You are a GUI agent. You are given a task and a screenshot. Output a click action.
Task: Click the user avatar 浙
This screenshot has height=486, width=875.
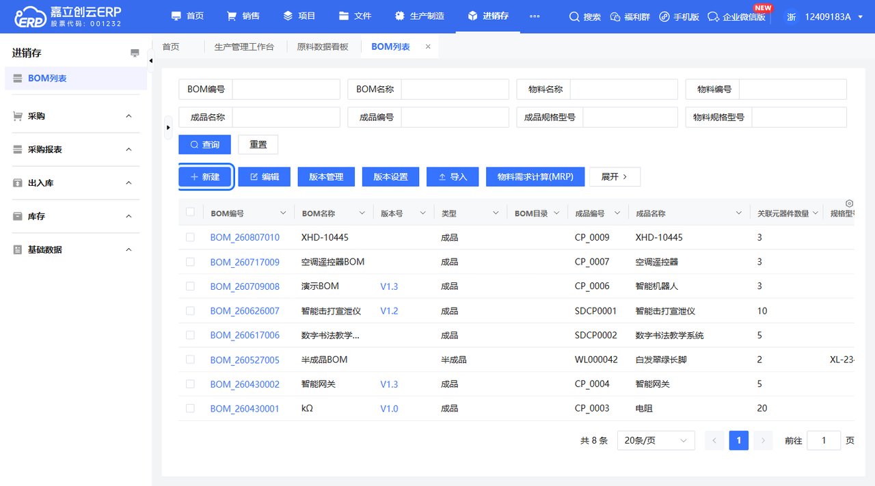pyautogui.click(x=791, y=16)
